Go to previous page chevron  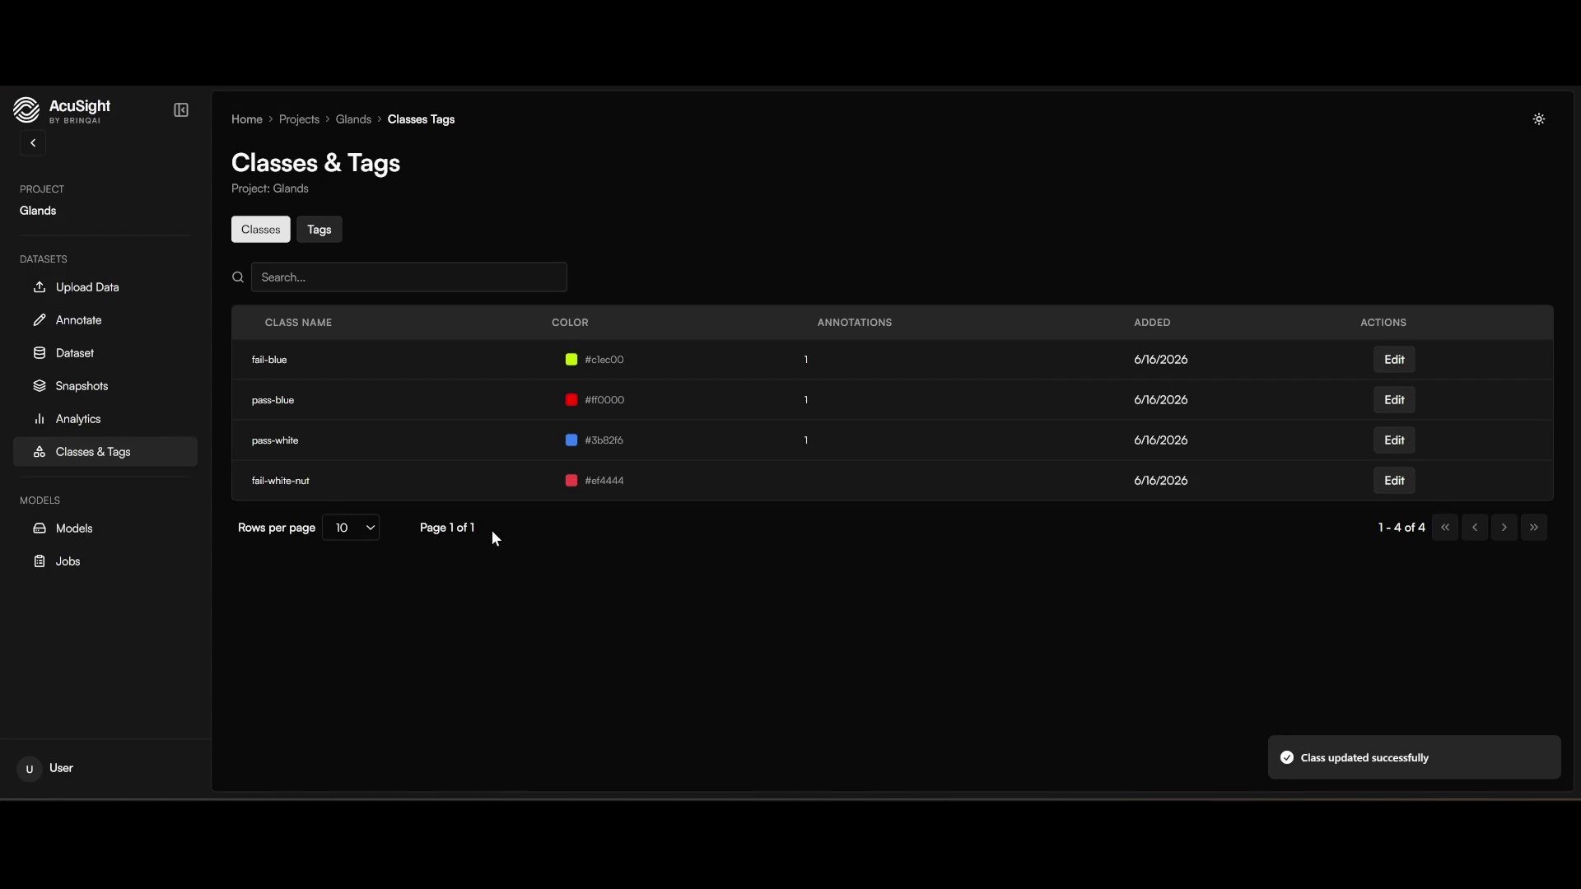pos(1475,528)
